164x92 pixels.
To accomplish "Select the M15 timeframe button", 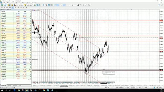I will (x=7, y=8).
